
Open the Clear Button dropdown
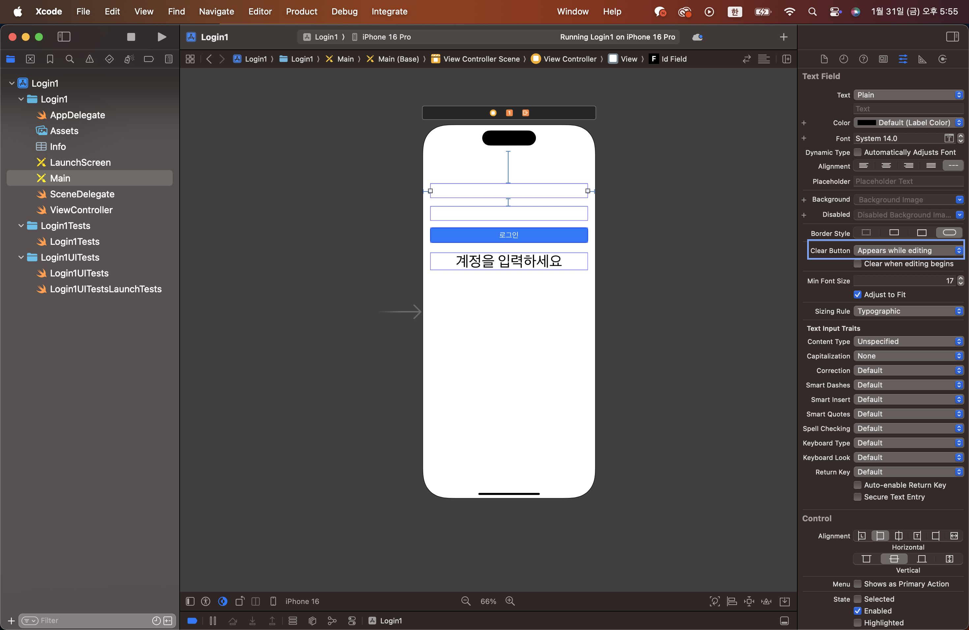(x=908, y=250)
